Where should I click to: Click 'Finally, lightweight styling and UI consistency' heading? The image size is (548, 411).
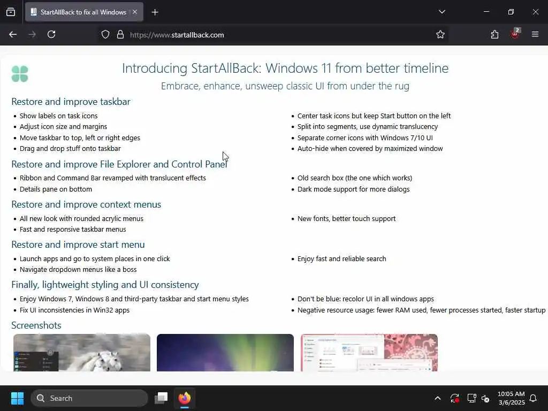105,285
